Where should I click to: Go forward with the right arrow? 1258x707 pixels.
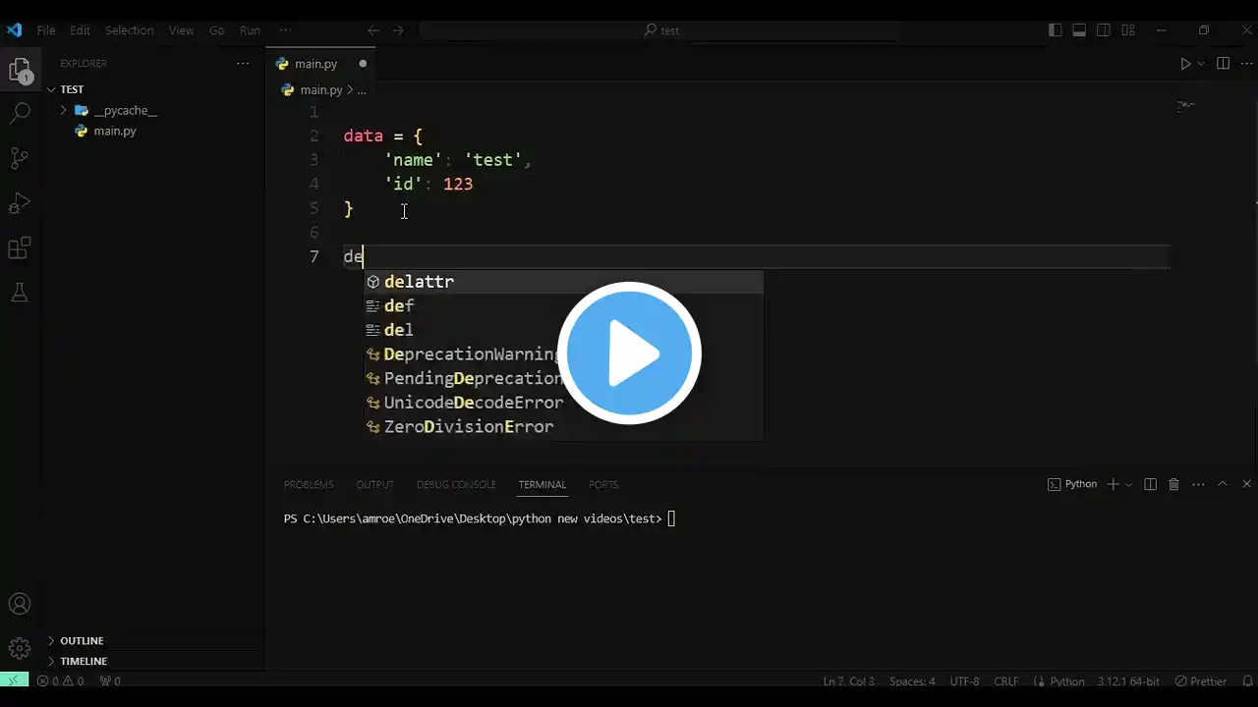[x=398, y=30]
